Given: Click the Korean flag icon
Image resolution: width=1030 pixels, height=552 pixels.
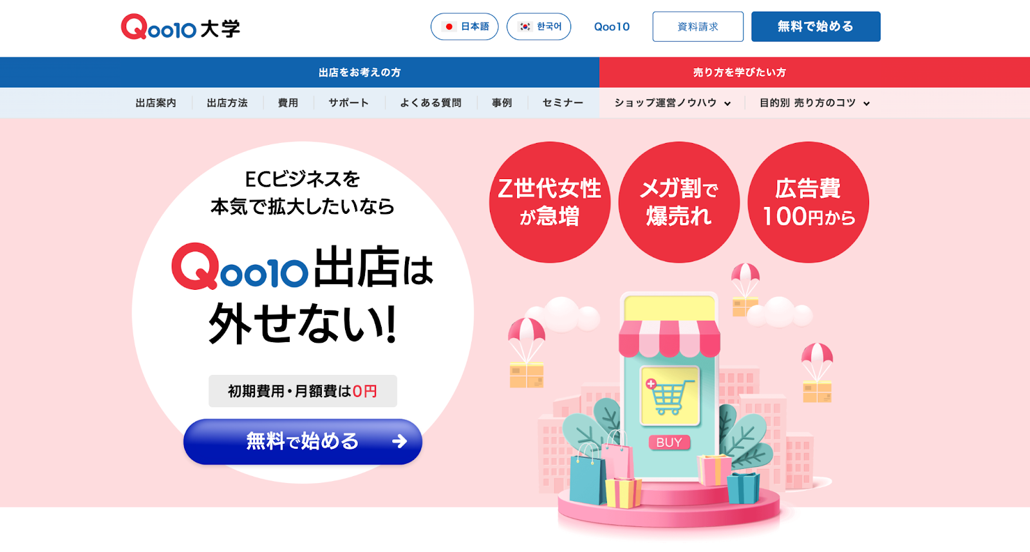Looking at the screenshot, I should pos(525,27).
